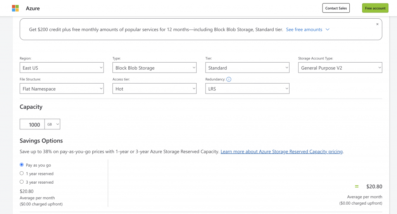Select the 3 year reserved option
Viewport: 397px width, 214px height.
(x=22, y=182)
